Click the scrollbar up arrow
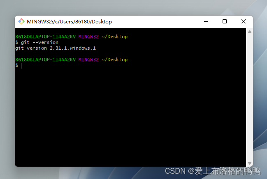The width and height of the screenshot is (267, 179). coord(250,32)
